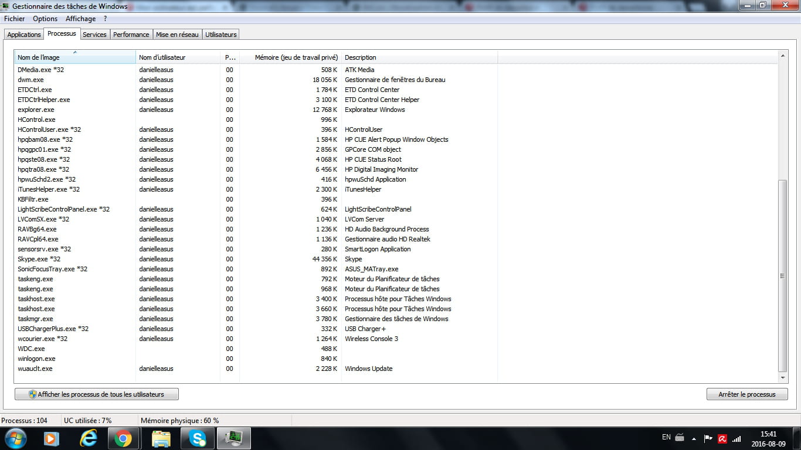Select the ETDCtrlHelper.exe process
Viewport: 801px width, 450px height.
tap(256, 100)
